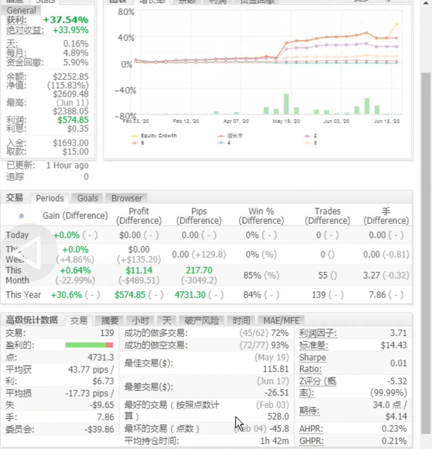432x449 pixels.
Task: Select the 交易 tab under 高级统计数据
Action: click(x=79, y=320)
